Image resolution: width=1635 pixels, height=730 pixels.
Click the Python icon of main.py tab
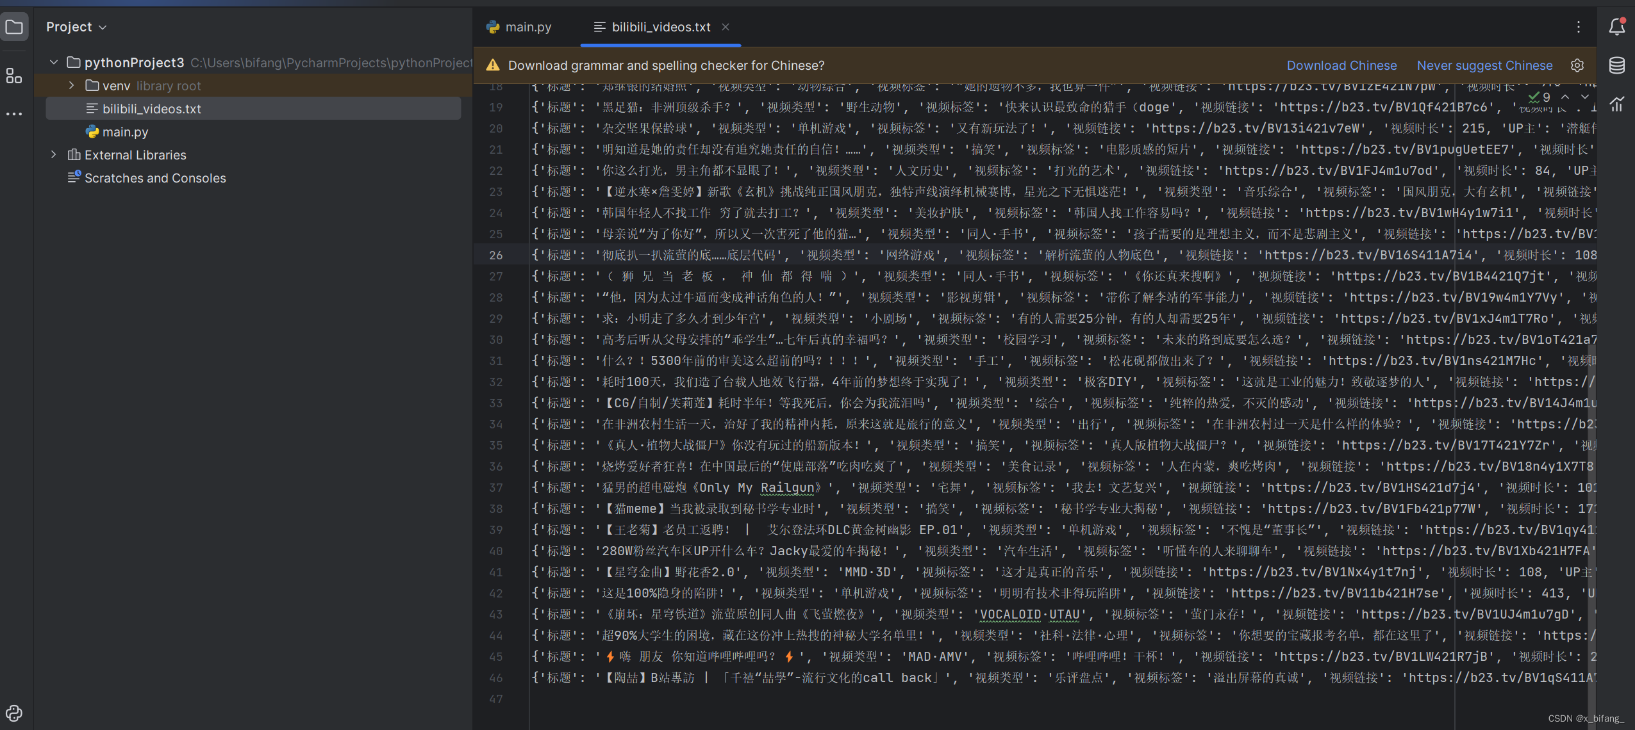click(x=493, y=27)
